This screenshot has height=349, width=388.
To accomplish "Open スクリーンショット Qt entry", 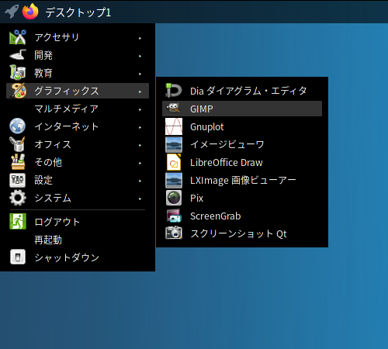I will point(242,233).
